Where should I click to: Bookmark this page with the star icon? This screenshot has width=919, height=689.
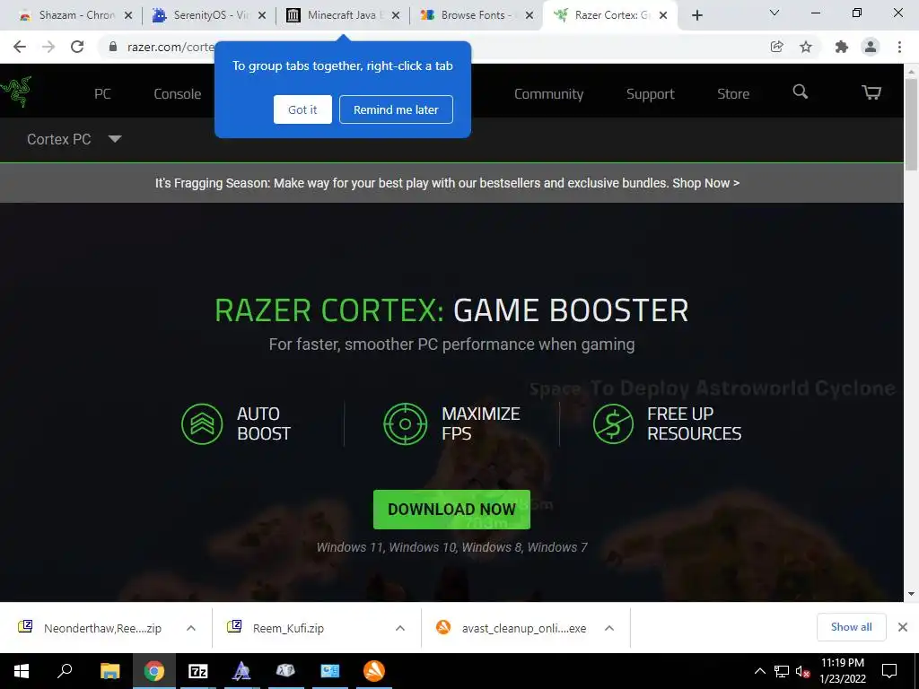806,47
